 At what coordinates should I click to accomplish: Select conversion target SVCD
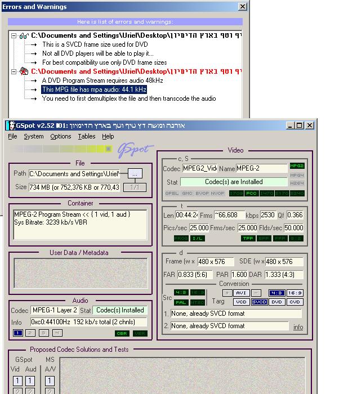(259, 302)
